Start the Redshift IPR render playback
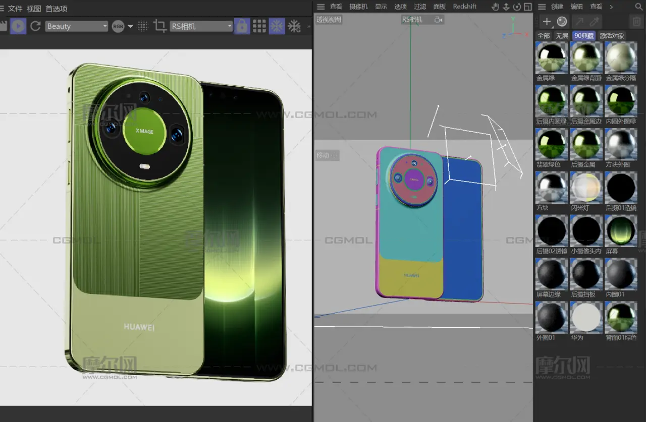This screenshot has width=646, height=422. click(x=18, y=26)
